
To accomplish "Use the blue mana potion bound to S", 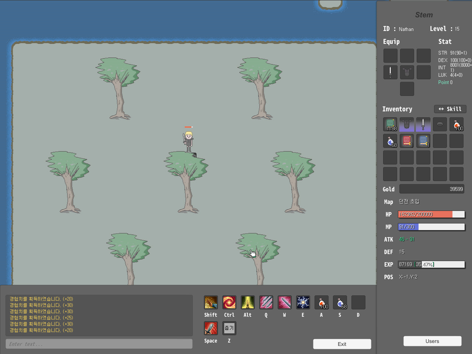I will [340, 302].
